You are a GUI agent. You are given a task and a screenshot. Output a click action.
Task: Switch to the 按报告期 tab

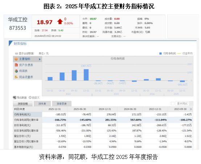(x=23, y=104)
